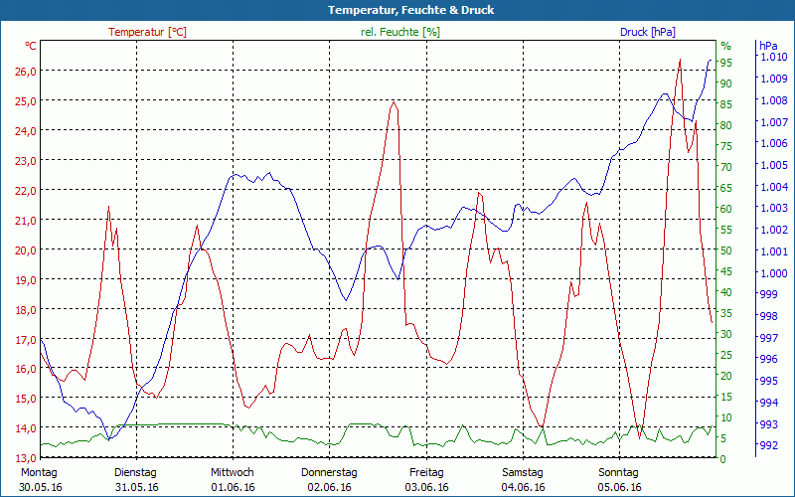
Task: Click the red °C unit label on the left axis
Action: pyautogui.click(x=30, y=46)
